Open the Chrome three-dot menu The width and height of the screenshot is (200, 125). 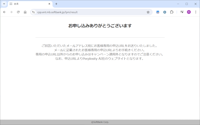(196, 12)
